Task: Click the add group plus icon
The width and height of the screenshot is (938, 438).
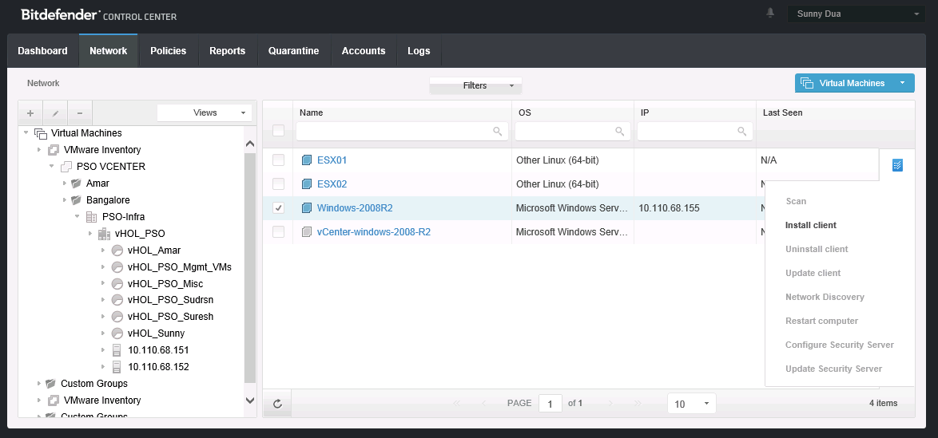Action: [x=30, y=113]
